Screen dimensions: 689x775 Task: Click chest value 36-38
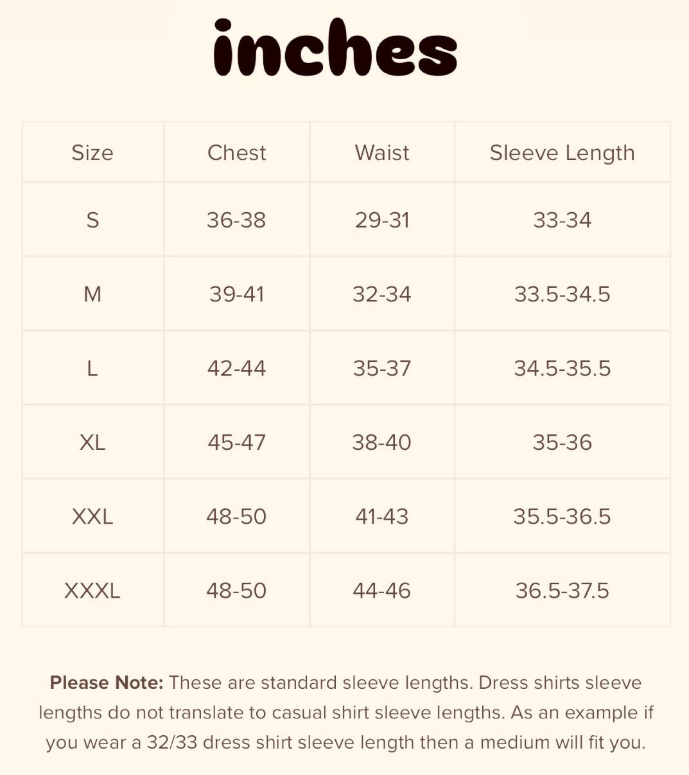236,220
